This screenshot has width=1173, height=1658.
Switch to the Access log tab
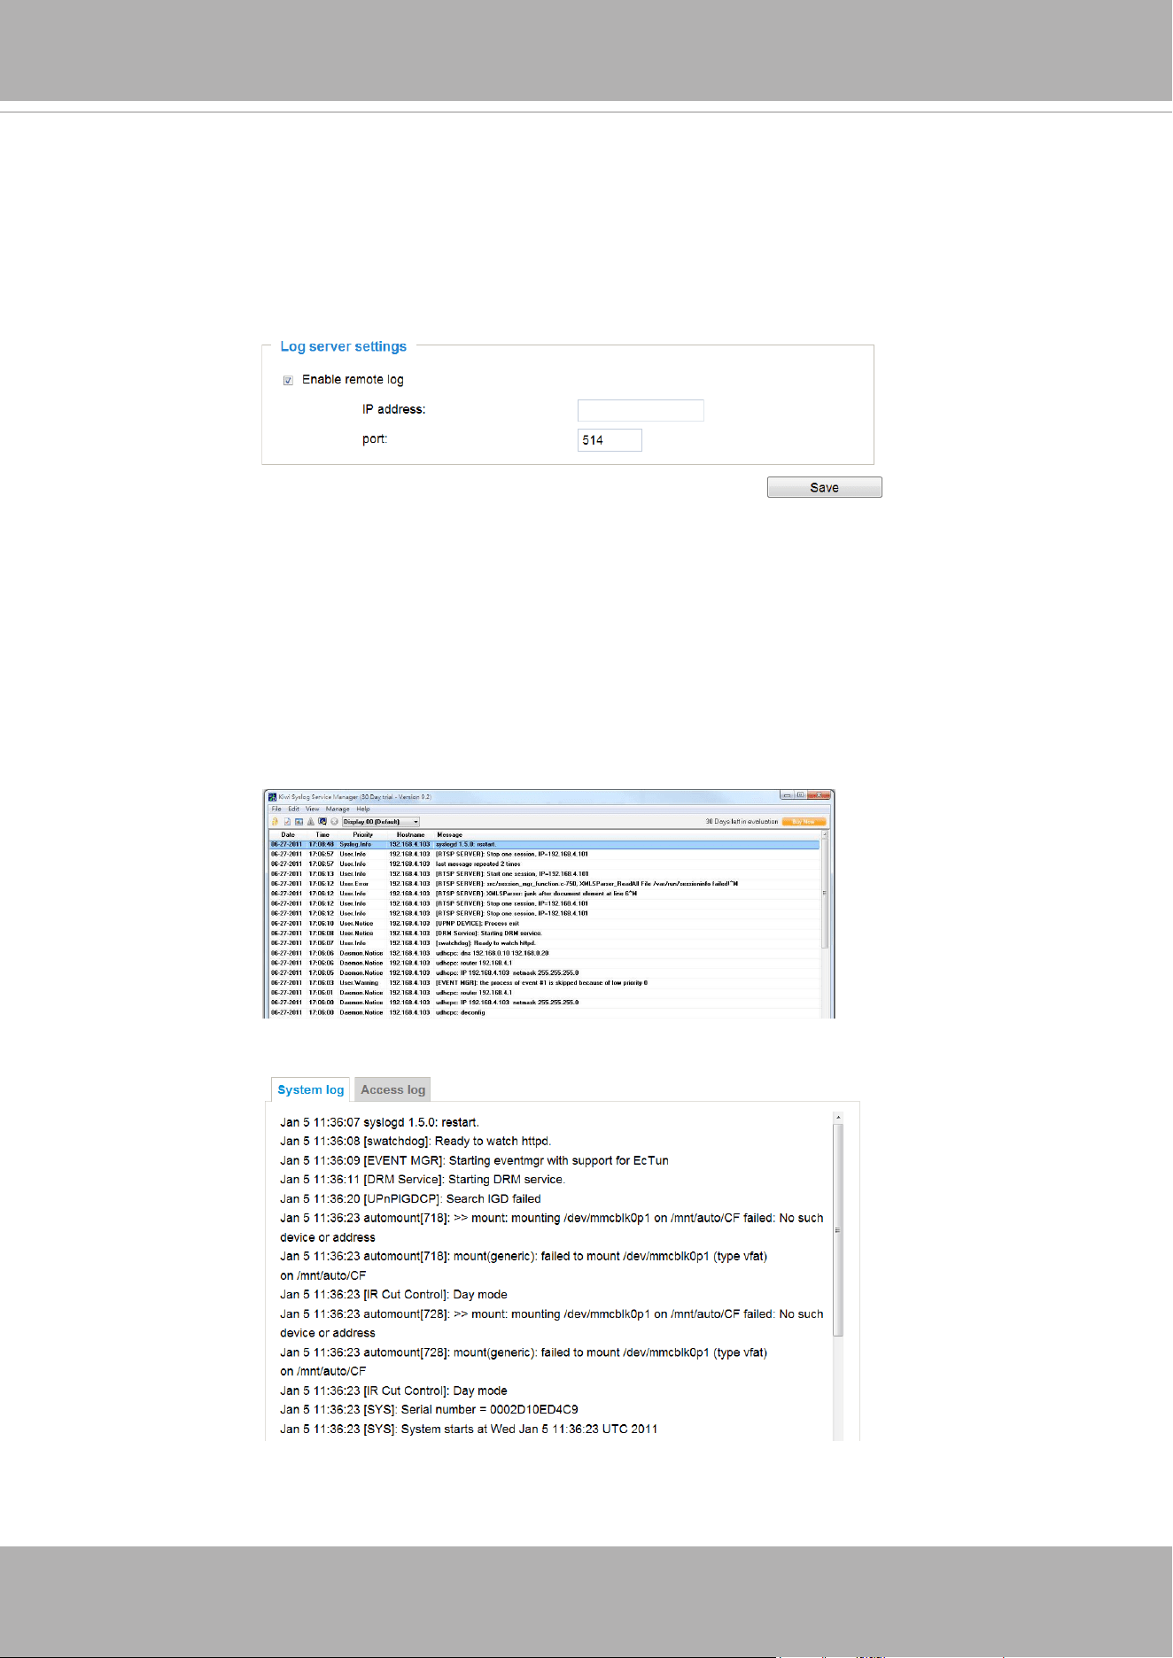pyautogui.click(x=392, y=1089)
